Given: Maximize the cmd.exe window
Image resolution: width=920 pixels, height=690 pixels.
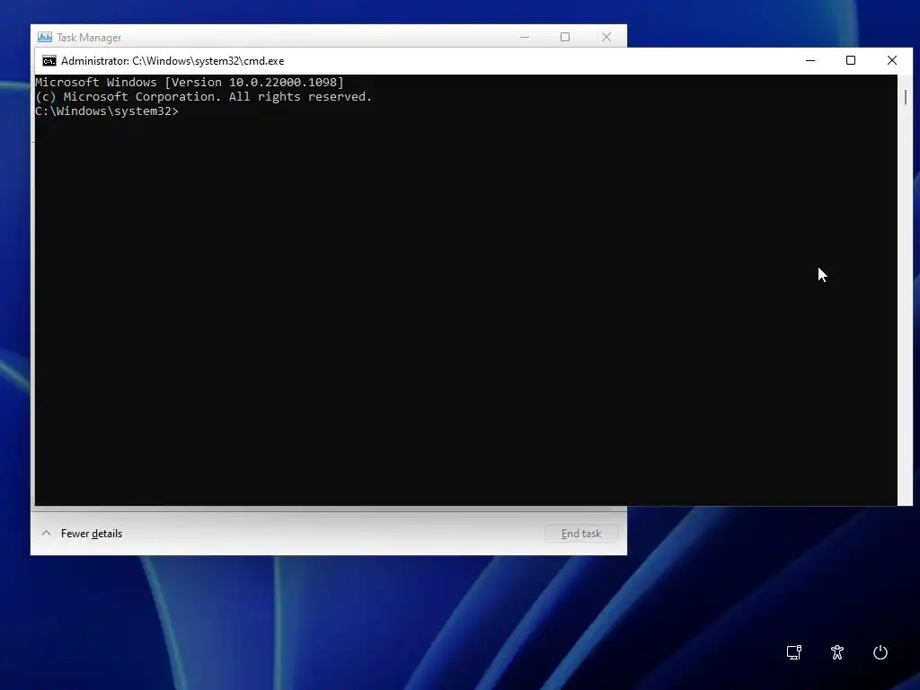Looking at the screenshot, I should (851, 60).
